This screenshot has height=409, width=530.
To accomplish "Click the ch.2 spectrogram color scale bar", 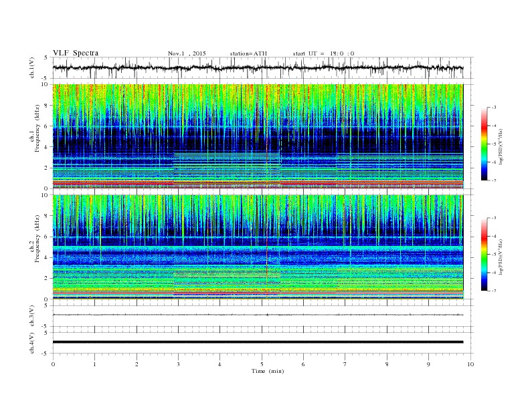I will 484,254.
